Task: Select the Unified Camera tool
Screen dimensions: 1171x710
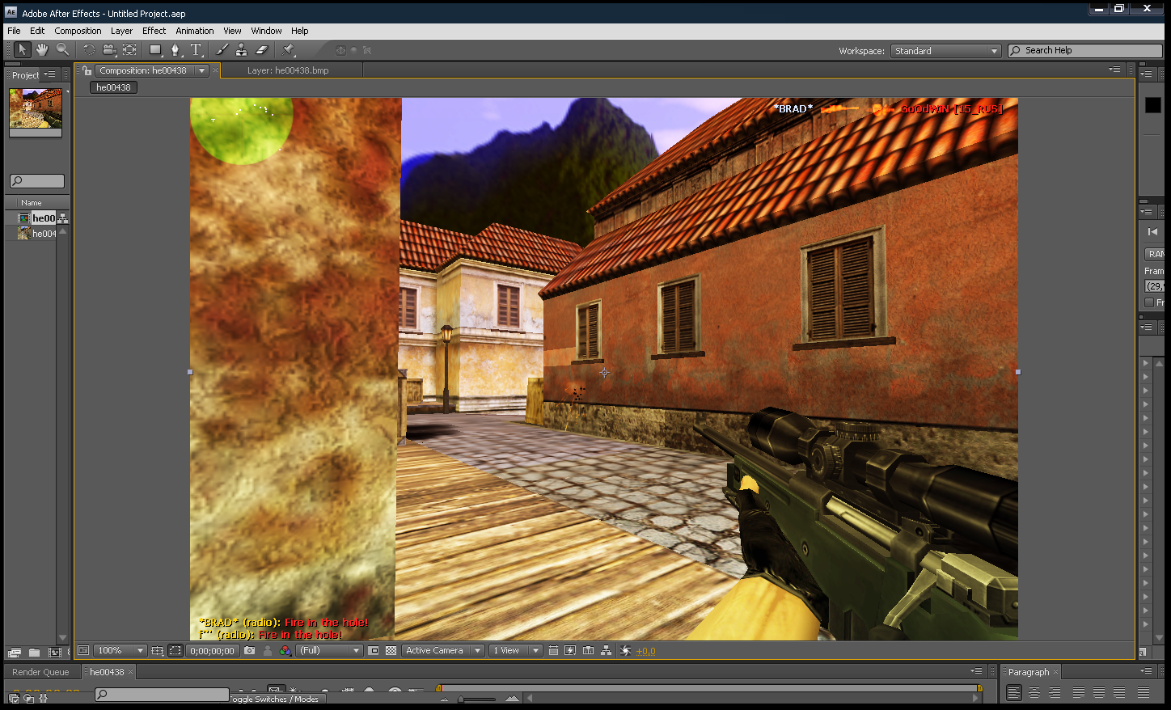Action: (109, 50)
